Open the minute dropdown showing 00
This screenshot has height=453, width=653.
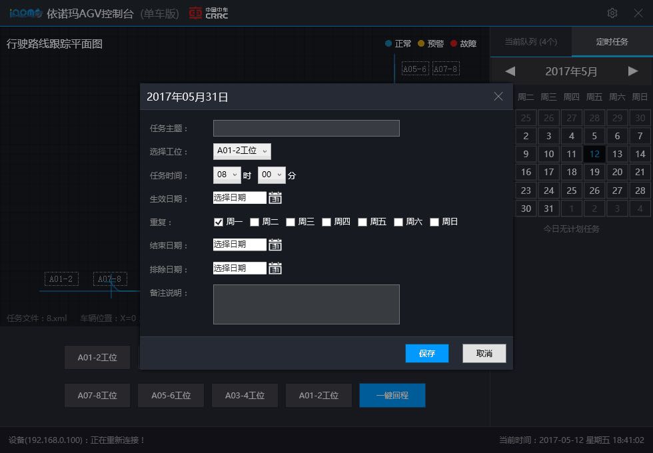point(271,175)
